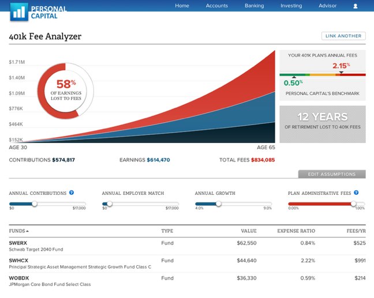Viewport: 374px width, 298px height.
Task: Click the Plan Administrative Fees slider handle
Action: (353, 203)
